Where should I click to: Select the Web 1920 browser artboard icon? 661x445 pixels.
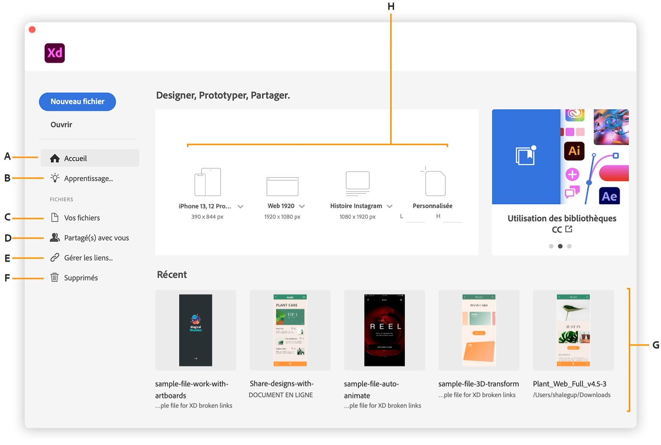(x=282, y=186)
